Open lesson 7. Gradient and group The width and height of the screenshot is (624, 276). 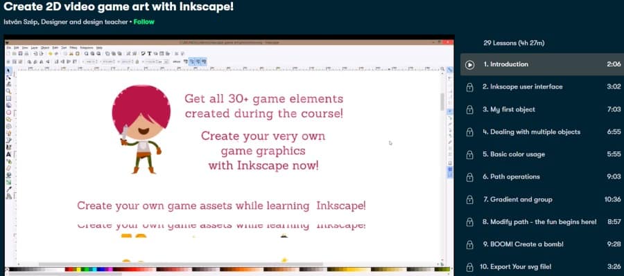(542, 199)
